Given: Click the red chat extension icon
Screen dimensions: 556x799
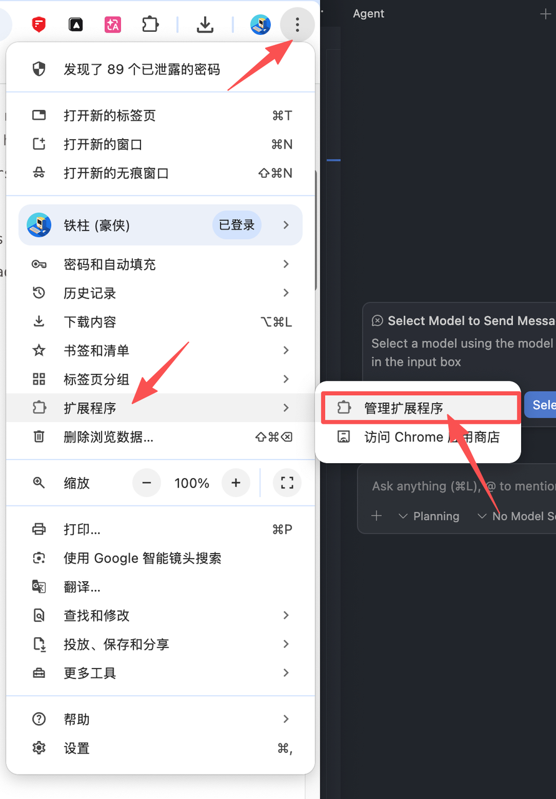Looking at the screenshot, I should [x=39, y=25].
